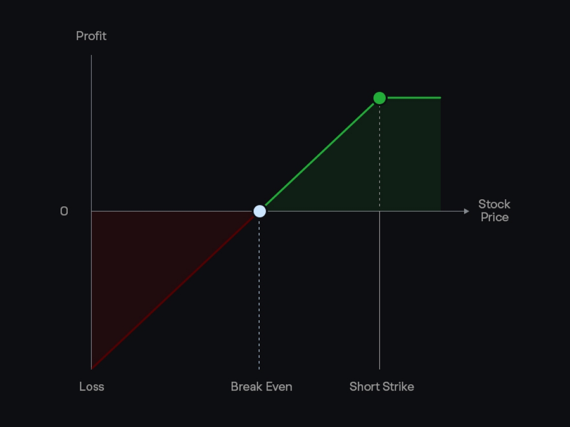Screen dimensions: 570x427
Task: Click the green maximum profit dot
Action: [x=379, y=98]
